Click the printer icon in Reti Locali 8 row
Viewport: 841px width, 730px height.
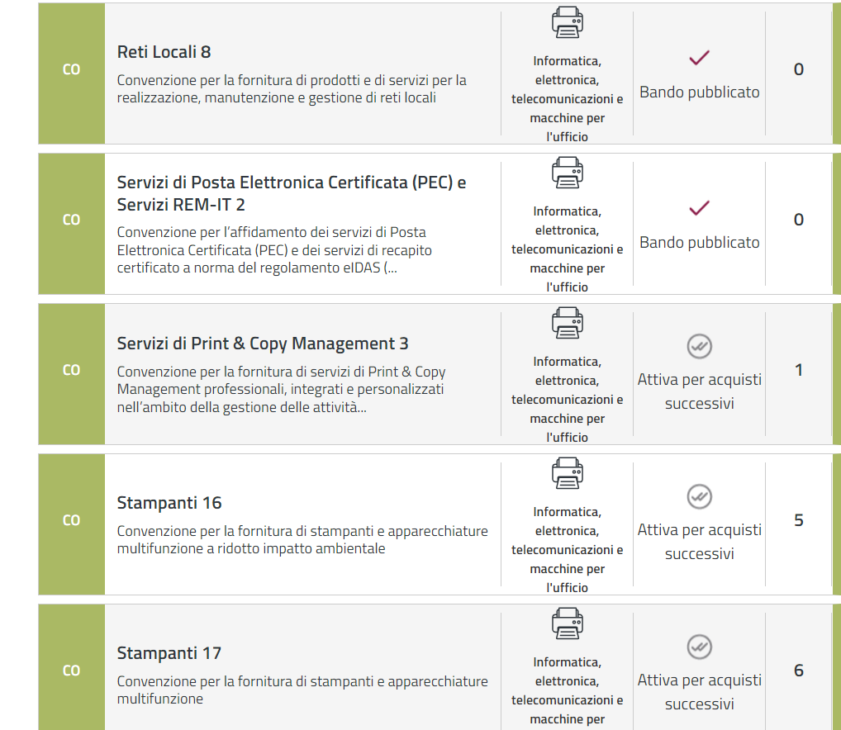[x=567, y=22]
